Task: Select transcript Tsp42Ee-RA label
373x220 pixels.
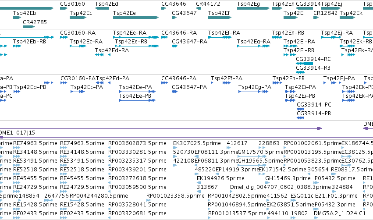Action: (x=130, y=32)
